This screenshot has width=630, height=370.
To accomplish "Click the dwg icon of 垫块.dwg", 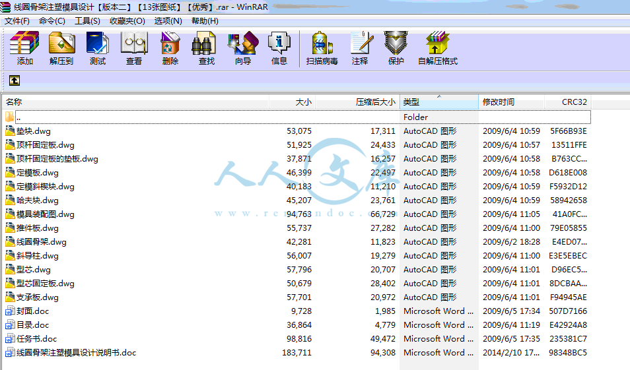I will tap(10, 131).
